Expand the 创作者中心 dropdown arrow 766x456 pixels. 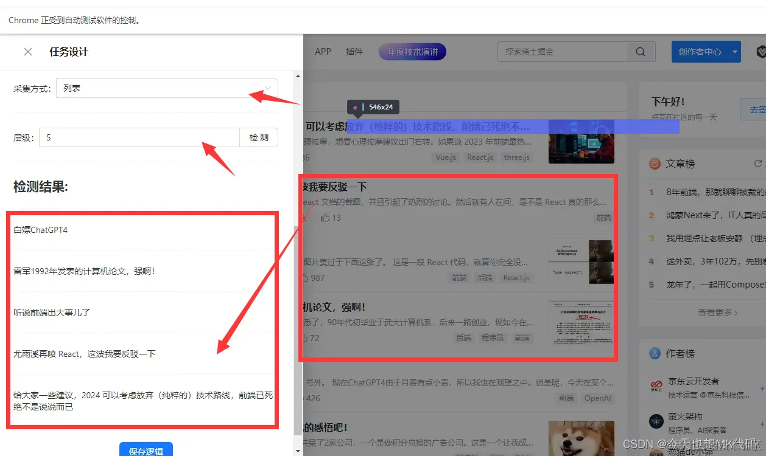click(735, 52)
